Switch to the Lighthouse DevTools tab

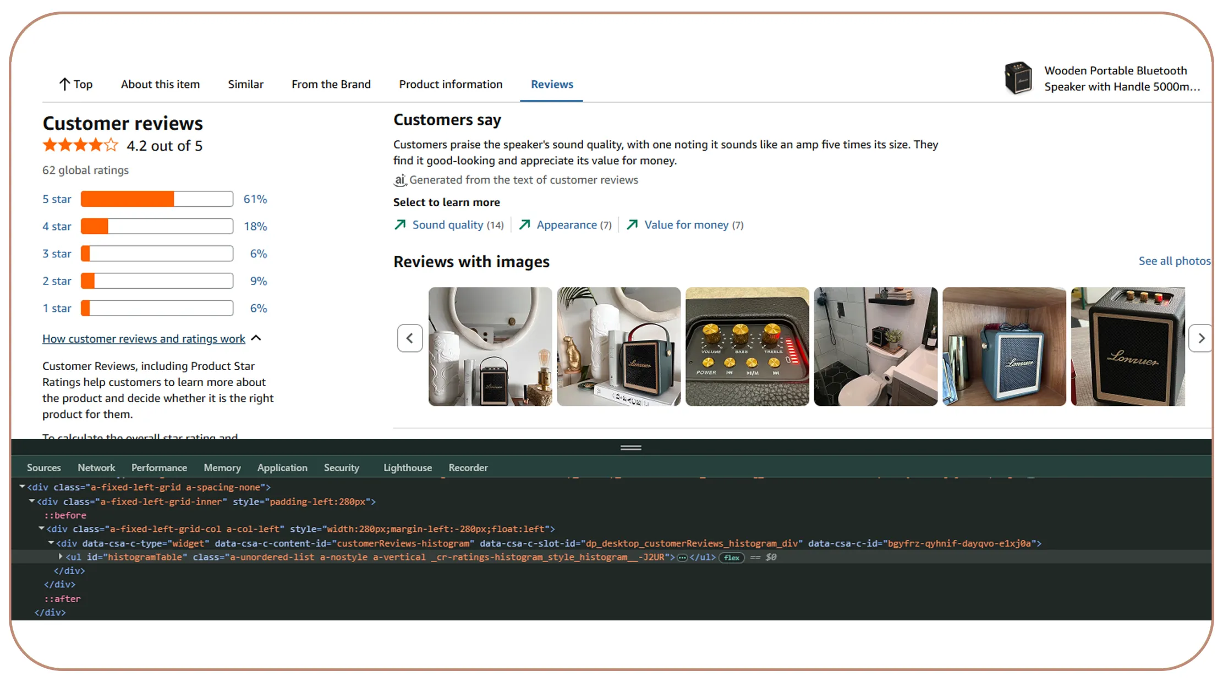point(408,468)
